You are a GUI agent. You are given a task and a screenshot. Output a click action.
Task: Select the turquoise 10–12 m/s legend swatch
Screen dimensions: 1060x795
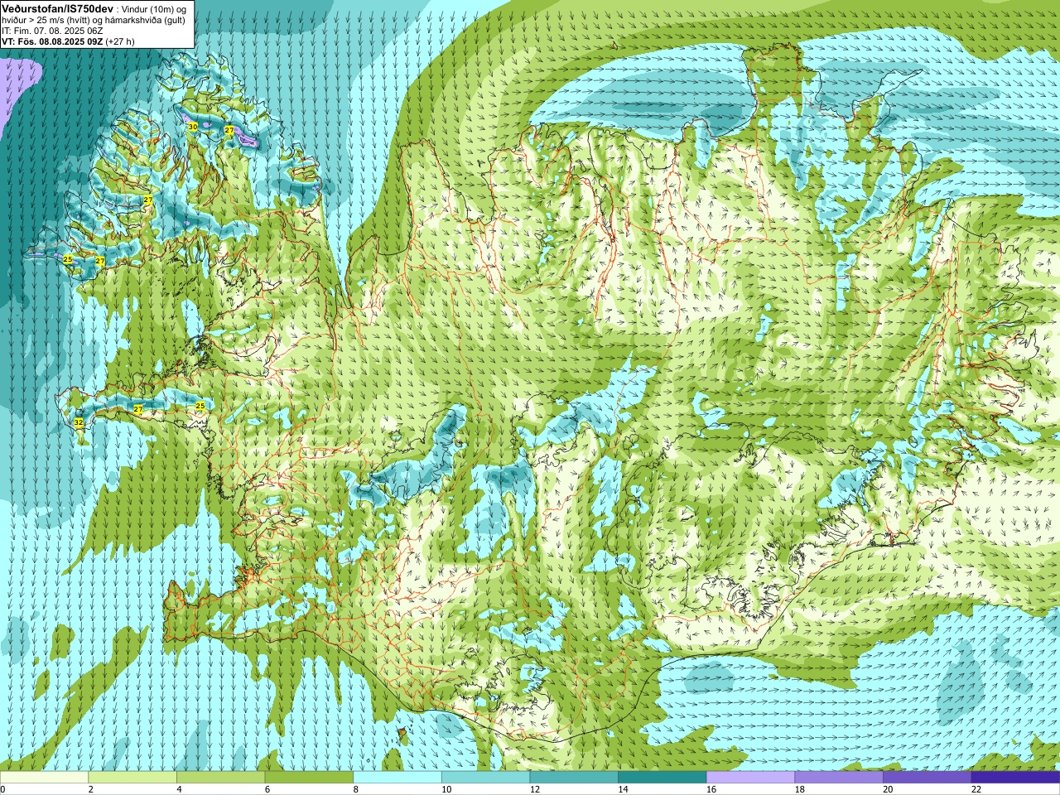(485, 778)
